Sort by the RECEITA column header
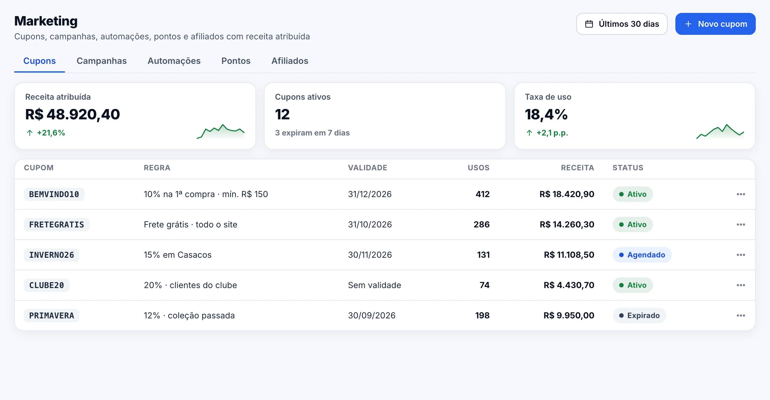This screenshot has width=770, height=400. 577,168
